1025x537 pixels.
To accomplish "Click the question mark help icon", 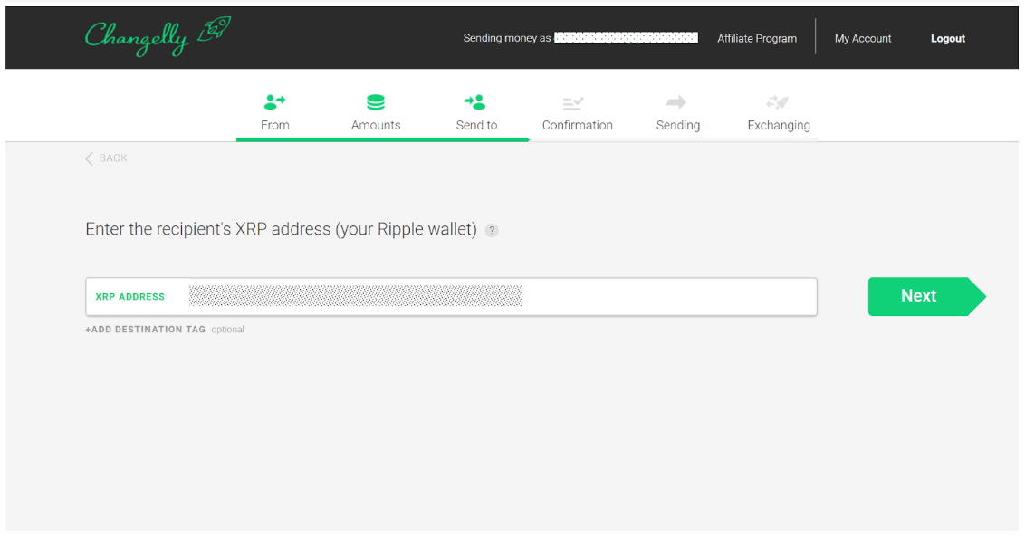I will click(x=492, y=230).
